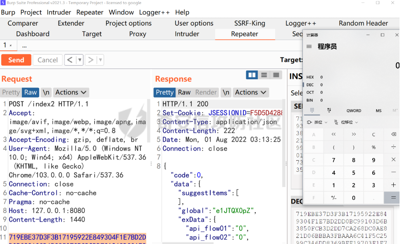Screen dimensions: 402x244
Task: Click the equals key in Calculator
Action: click(394, 197)
